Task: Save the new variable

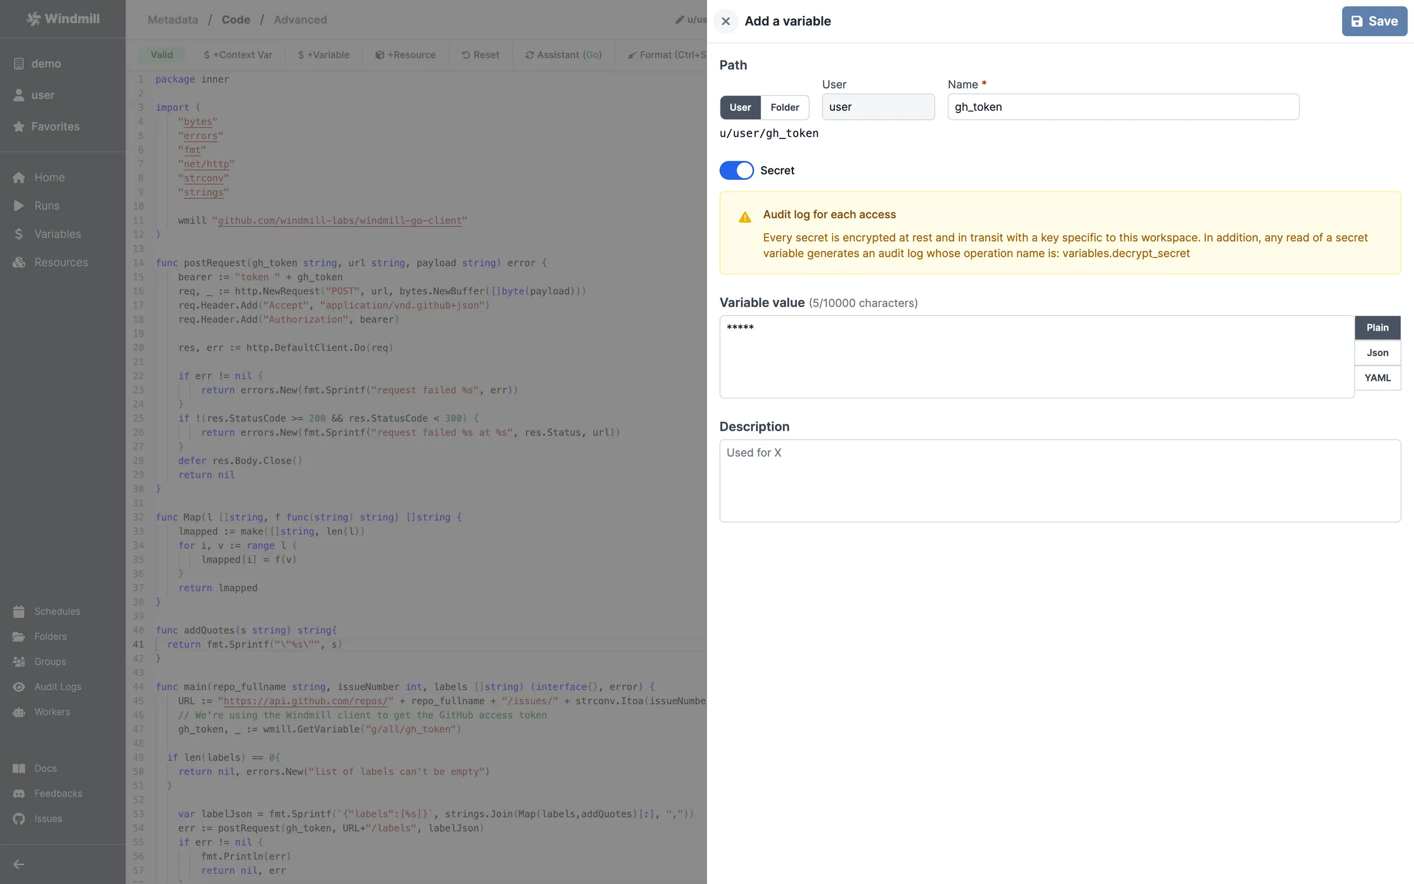Action: coord(1374,20)
